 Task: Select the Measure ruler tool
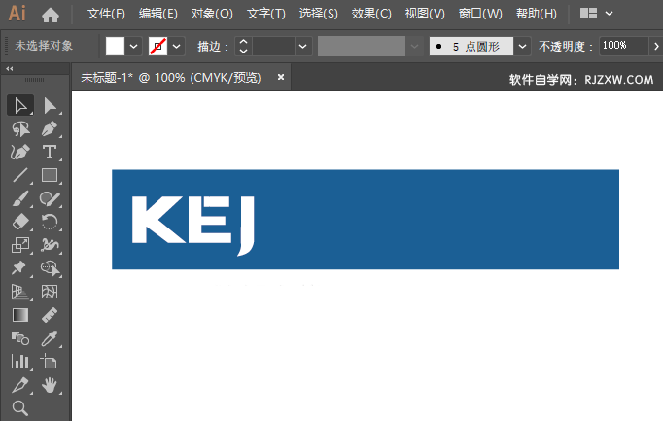pos(50,315)
